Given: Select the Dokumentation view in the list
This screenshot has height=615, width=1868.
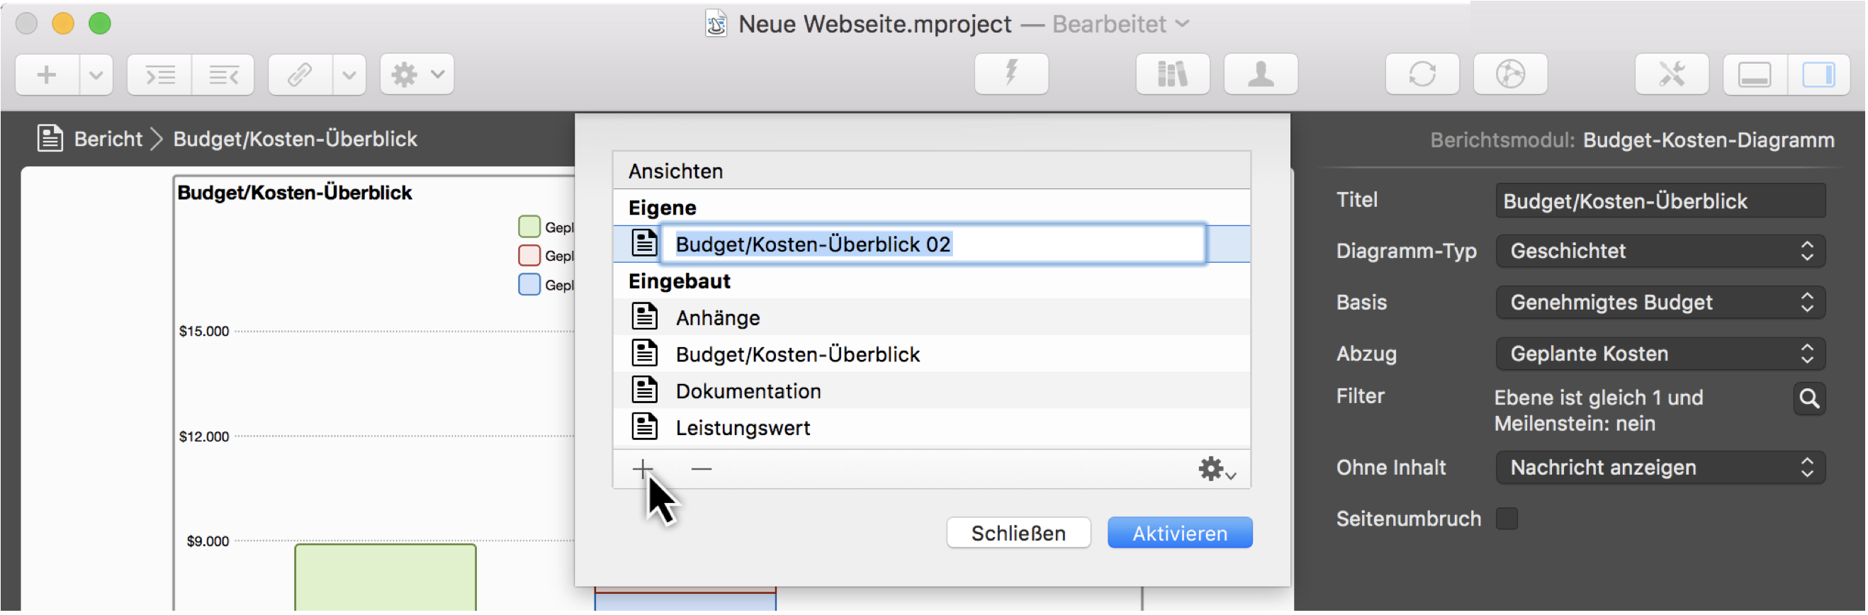Looking at the screenshot, I should click(x=748, y=391).
